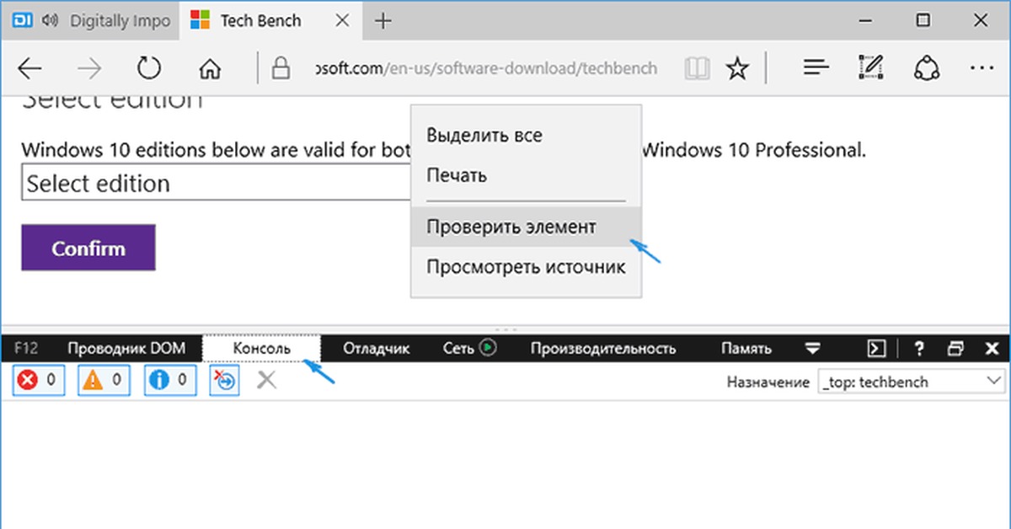Undock the developer tools panel
This screenshot has width=1011, height=529.
[955, 348]
